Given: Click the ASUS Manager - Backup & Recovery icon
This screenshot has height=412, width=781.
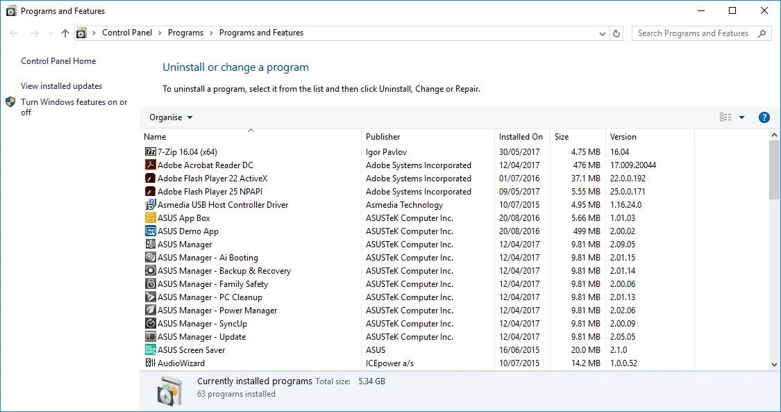Looking at the screenshot, I should (x=151, y=270).
